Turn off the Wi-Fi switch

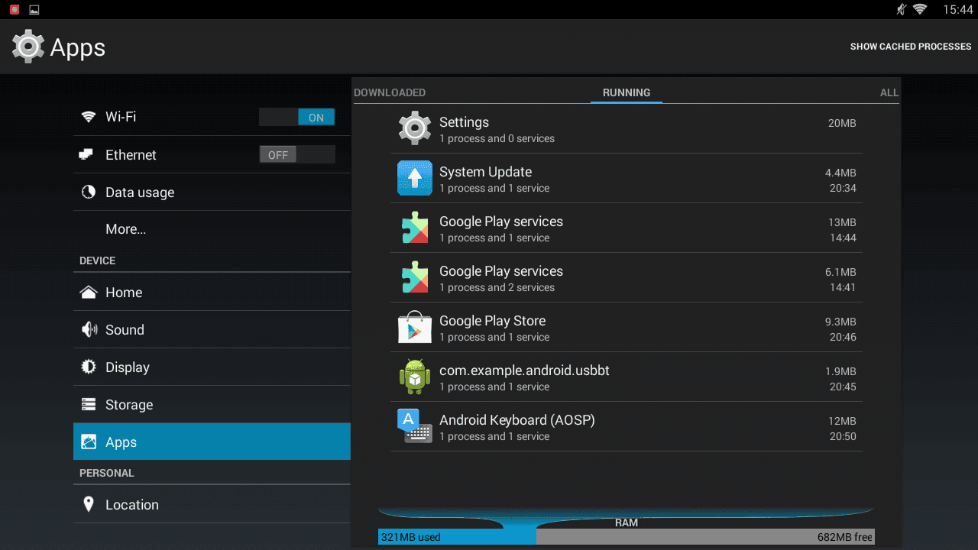(297, 117)
